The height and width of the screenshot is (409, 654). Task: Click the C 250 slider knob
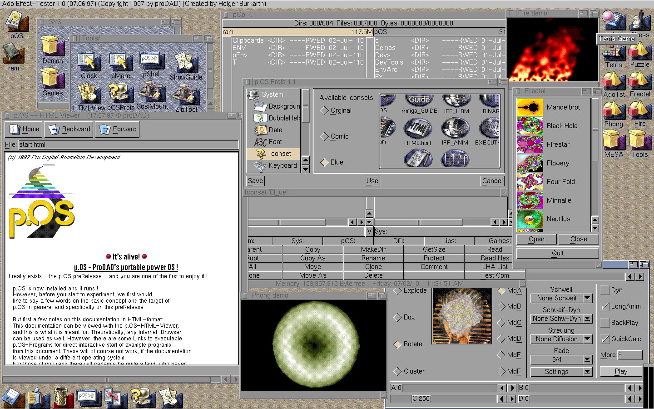[421, 399]
